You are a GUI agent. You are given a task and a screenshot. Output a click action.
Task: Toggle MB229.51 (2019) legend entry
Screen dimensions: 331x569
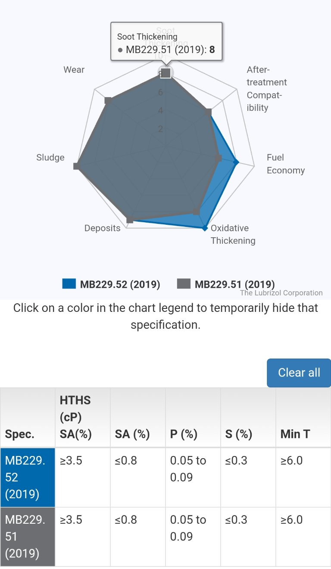[x=226, y=284]
